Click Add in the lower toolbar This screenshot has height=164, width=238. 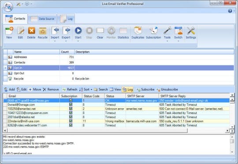coord(10,90)
